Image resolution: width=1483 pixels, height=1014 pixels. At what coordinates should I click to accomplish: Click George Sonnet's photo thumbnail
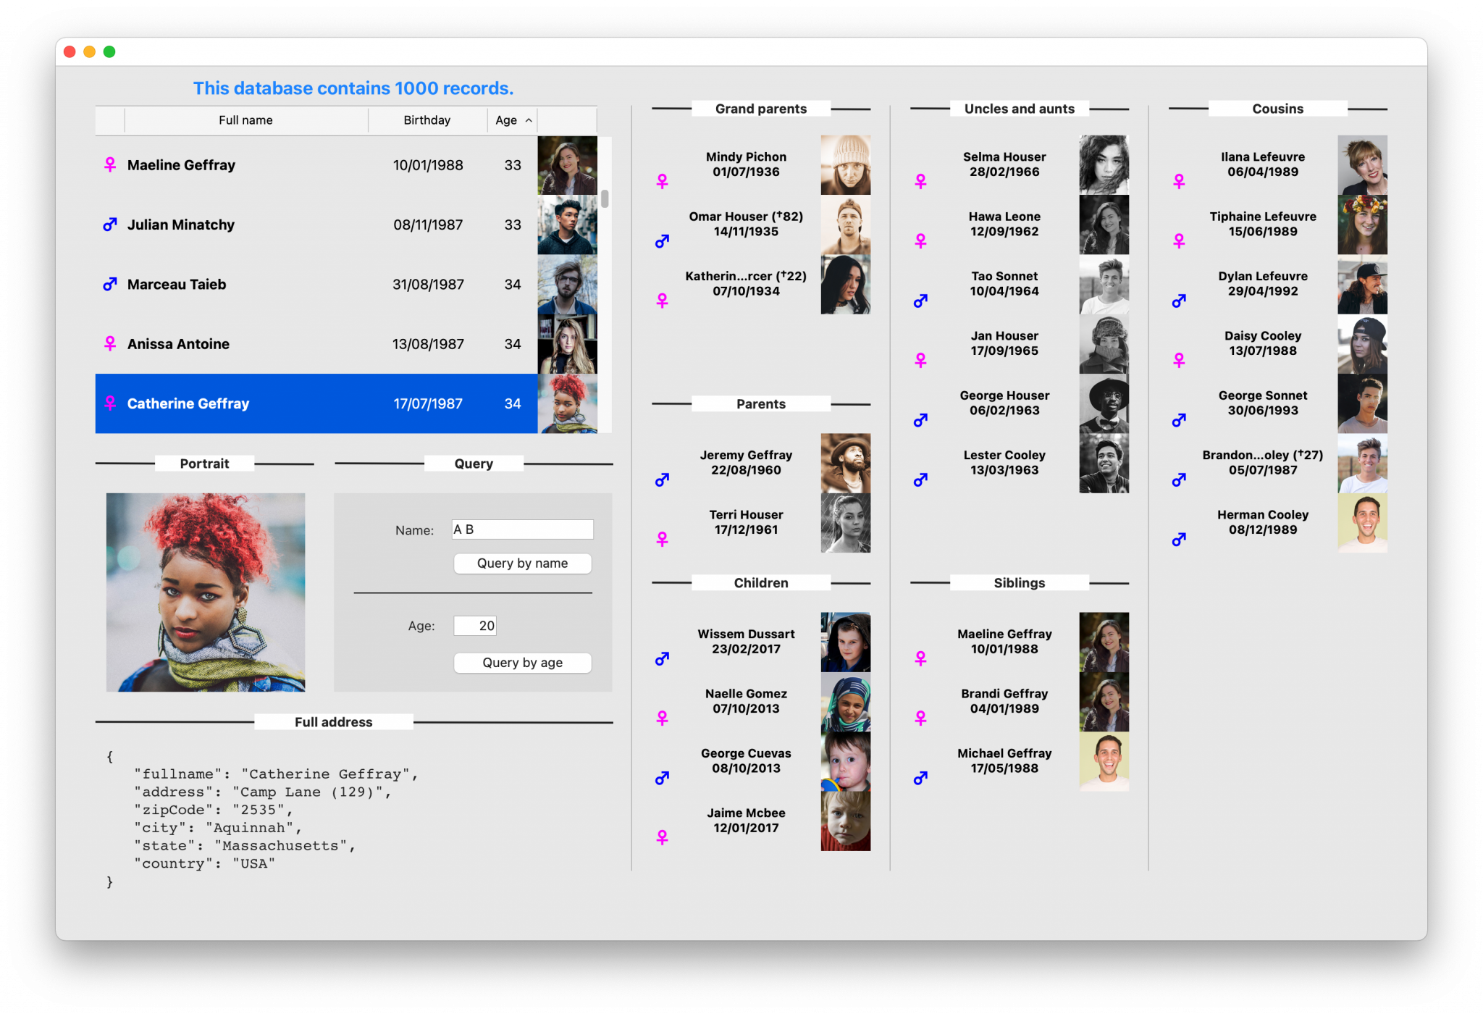1363,403
